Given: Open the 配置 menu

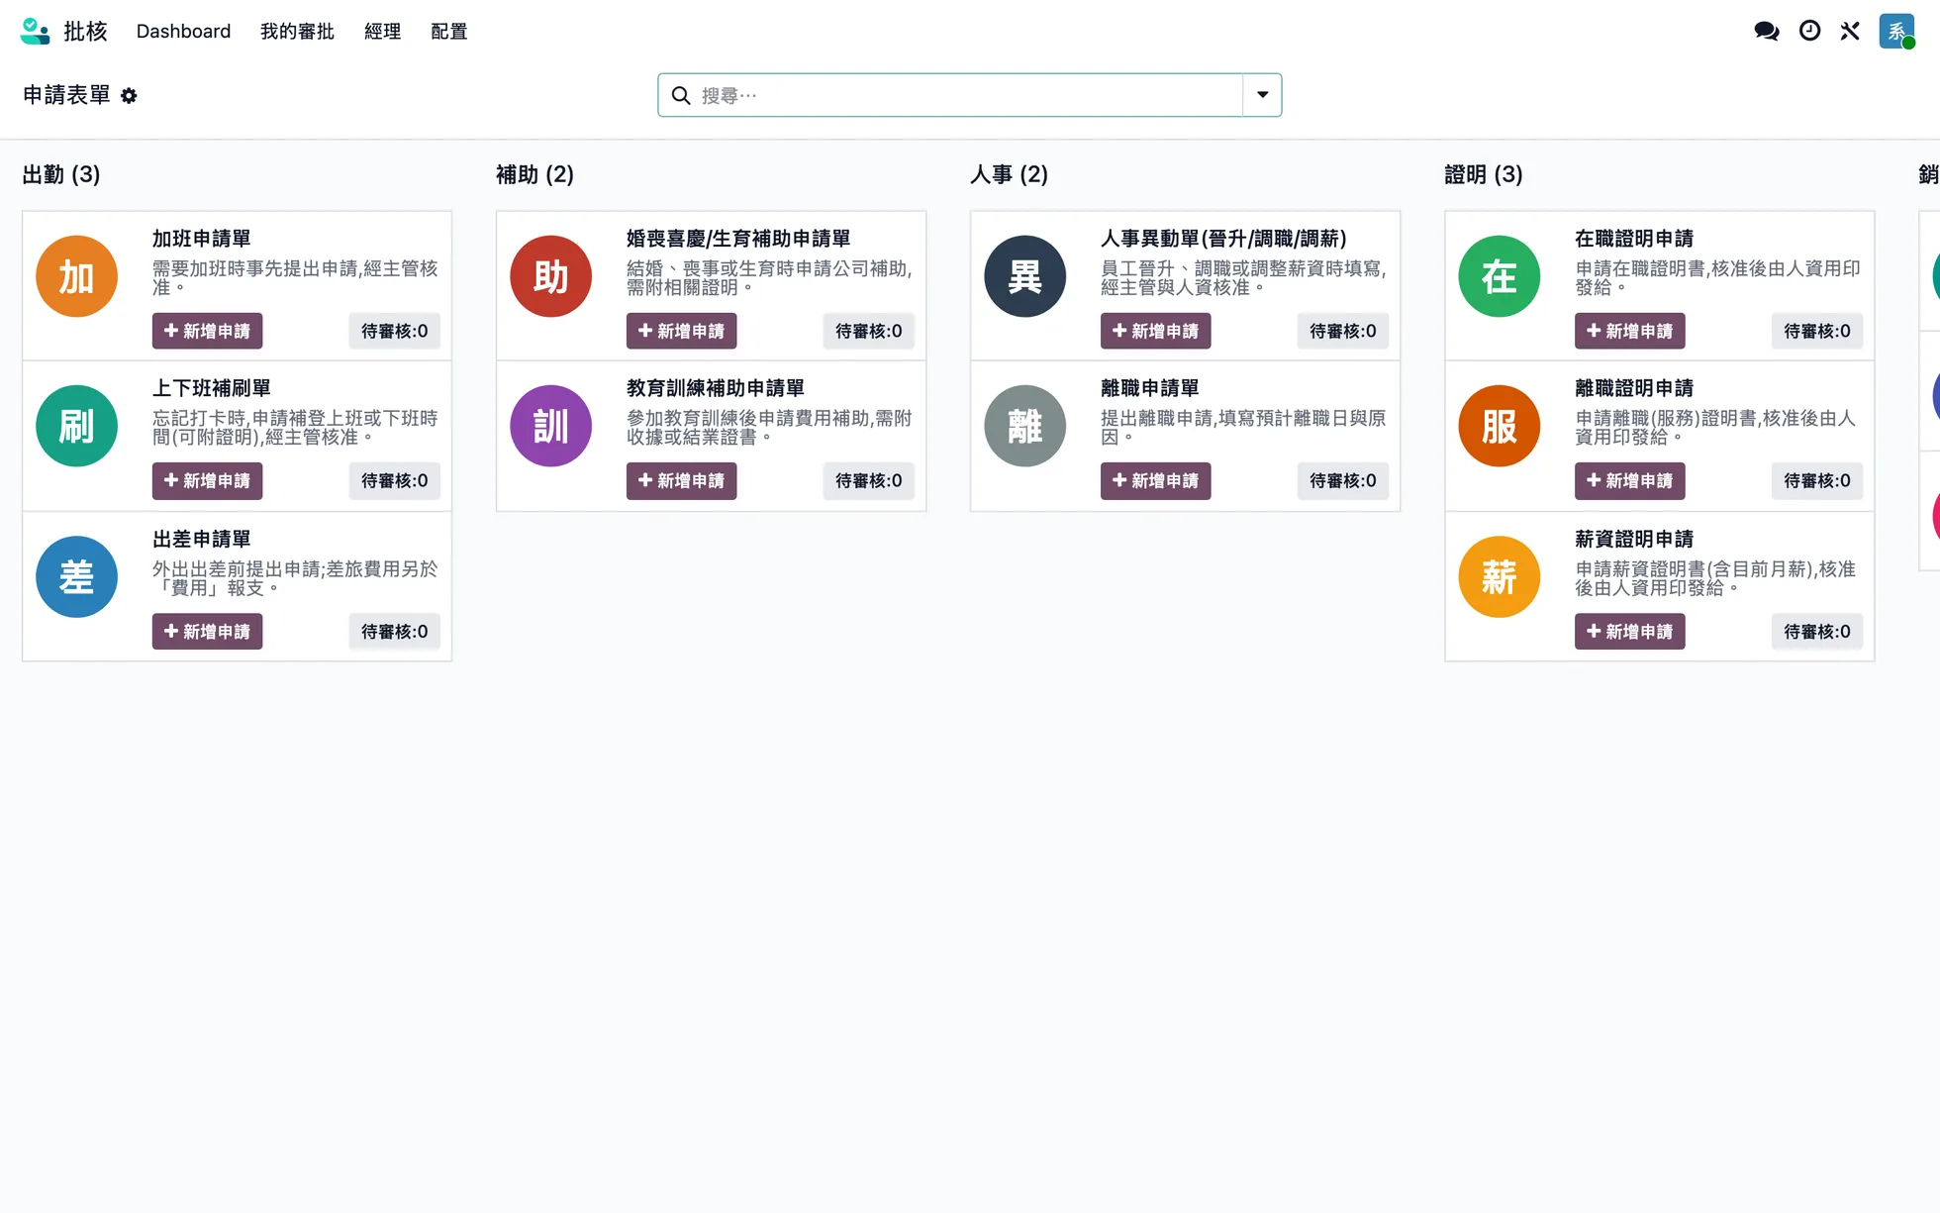Looking at the screenshot, I should (x=449, y=31).
